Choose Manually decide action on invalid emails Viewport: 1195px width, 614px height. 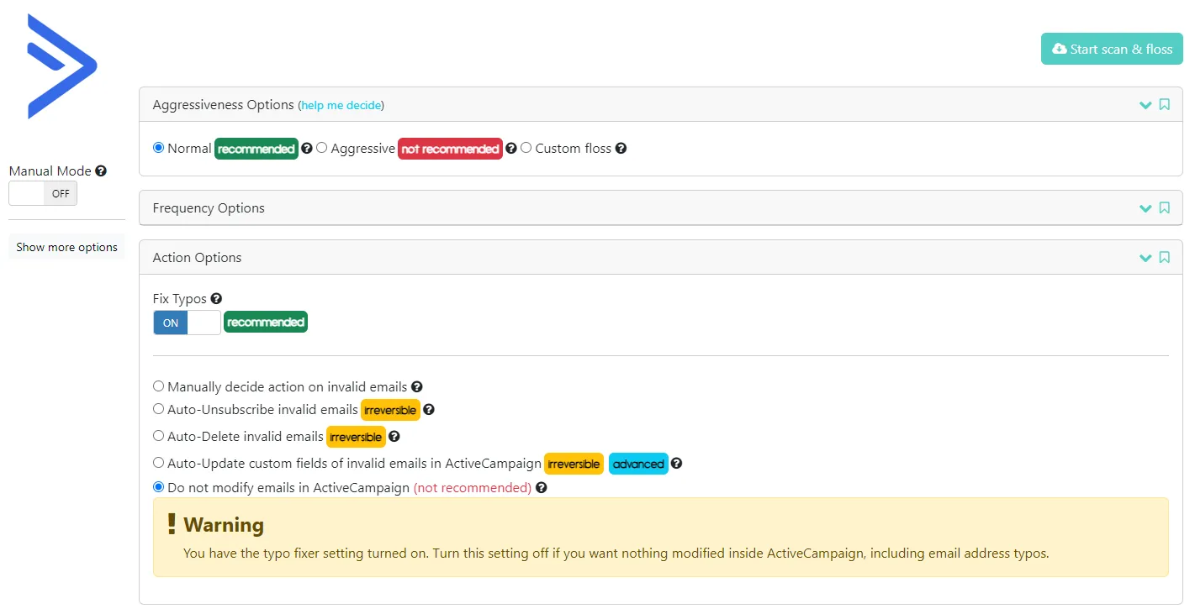click(158, 386)
